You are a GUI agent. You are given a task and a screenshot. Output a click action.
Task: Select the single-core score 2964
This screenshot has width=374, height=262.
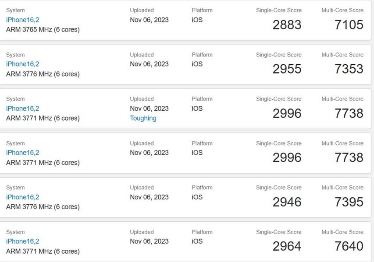click(x=287, y=246)
